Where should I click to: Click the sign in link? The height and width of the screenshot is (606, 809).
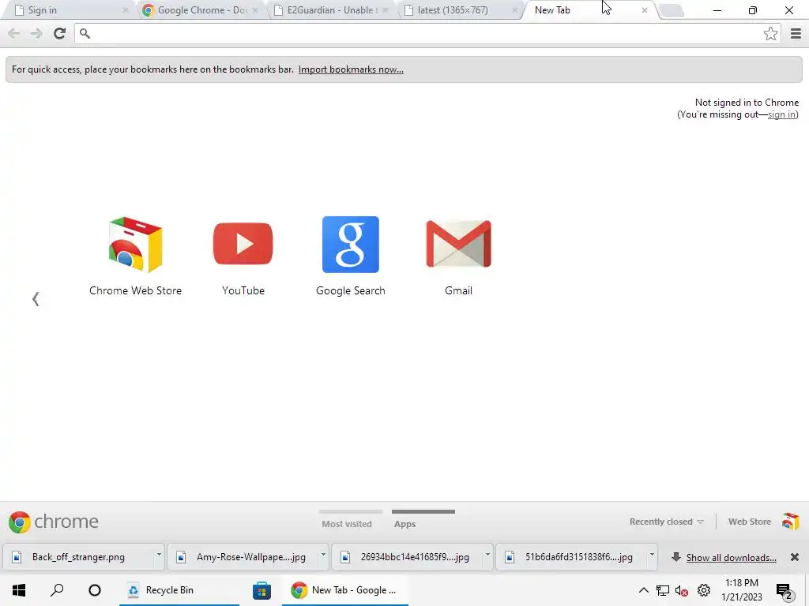click(x=781, y=114)
